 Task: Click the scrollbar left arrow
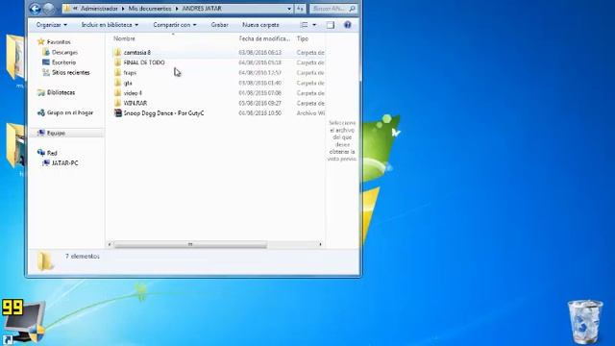click(110, 244)
